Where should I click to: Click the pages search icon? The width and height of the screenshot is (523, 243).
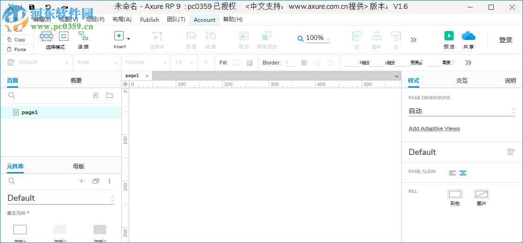point(12,96)
